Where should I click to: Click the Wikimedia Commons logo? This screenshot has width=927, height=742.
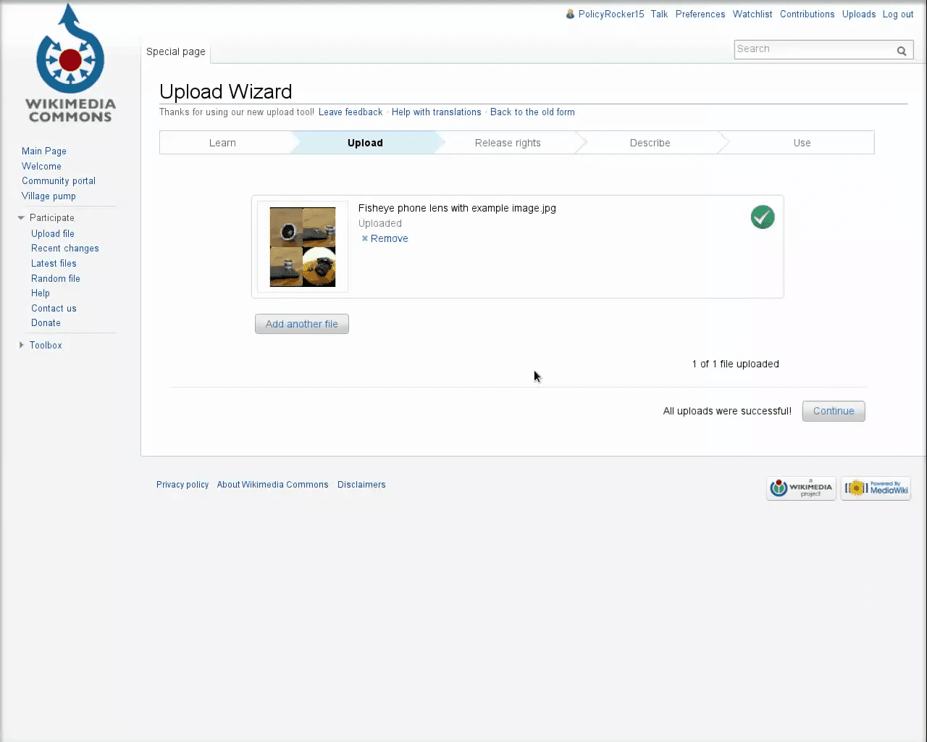(70, 63)
